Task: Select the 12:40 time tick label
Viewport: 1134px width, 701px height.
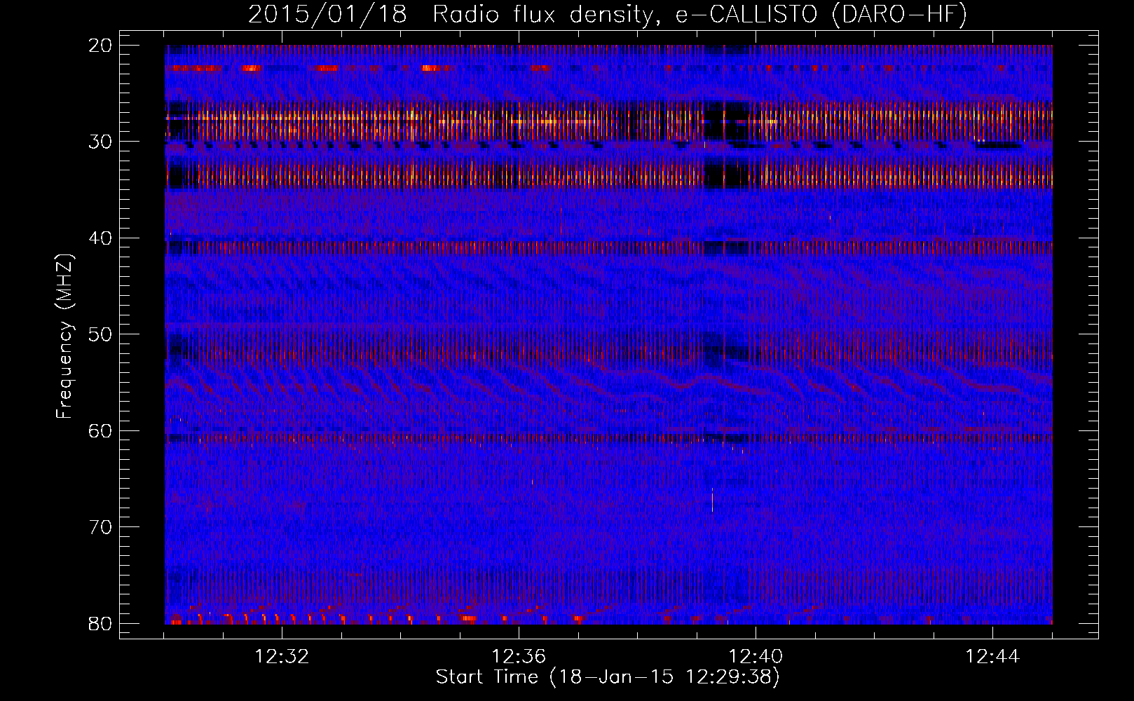Action: 756,657
